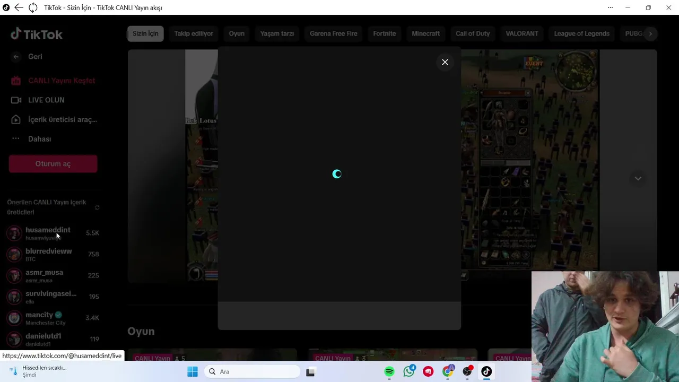Select the Call of Duty tab
Viewport: 679px width, 382px height.
pos(473,33)
